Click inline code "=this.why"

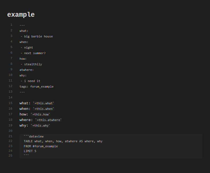40,126
